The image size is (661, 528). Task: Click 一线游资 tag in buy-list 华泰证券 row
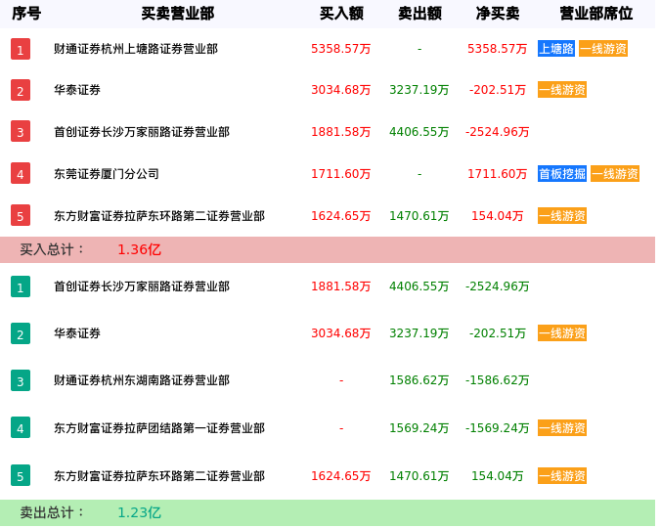[562, 90]
